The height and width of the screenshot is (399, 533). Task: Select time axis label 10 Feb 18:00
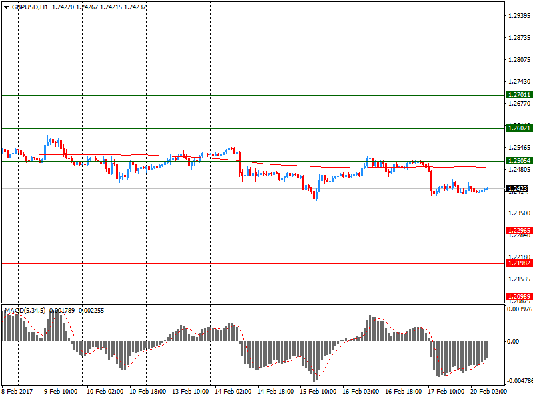(148, 392)
